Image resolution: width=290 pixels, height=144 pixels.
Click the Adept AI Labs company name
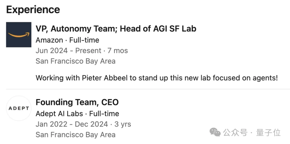(x=59, y=113)
